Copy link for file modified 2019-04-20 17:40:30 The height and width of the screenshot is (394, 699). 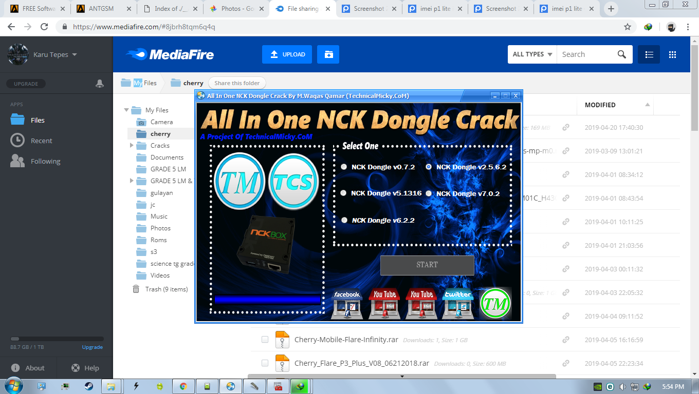tap(566, 127)
